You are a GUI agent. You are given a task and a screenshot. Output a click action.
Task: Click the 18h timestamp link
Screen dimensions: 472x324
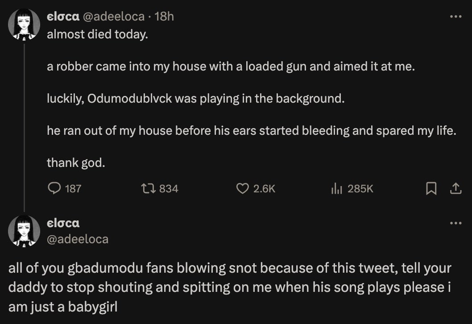pyautogui.click(x=166, y=17)
